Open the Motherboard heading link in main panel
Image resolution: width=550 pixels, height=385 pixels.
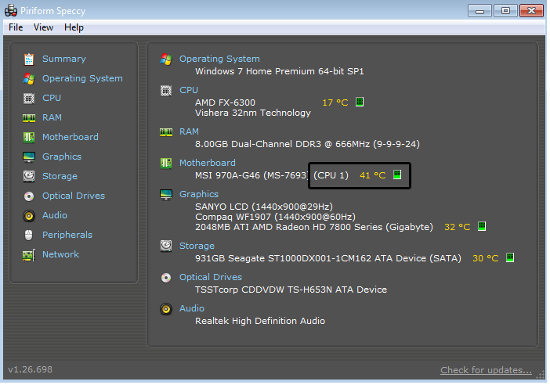[x=208, y=164]
